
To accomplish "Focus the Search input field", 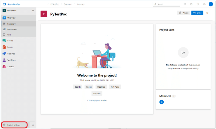I will (166, 4).
